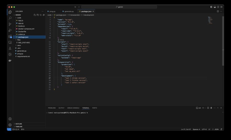Change indentation Spaces: 4 setting
Screen dimensions: 231x140
point(196,129)
